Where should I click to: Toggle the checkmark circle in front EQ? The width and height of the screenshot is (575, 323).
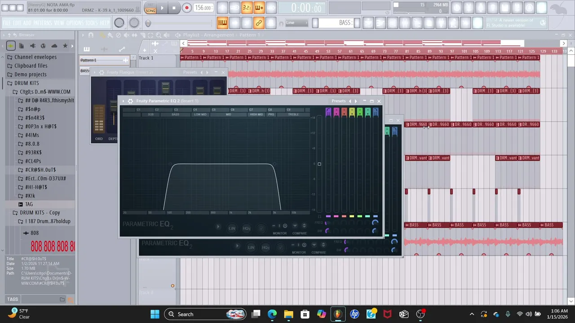261,228
